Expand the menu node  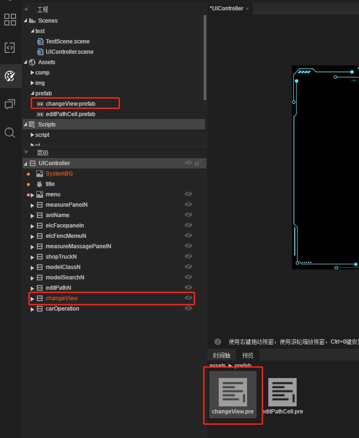33,195
